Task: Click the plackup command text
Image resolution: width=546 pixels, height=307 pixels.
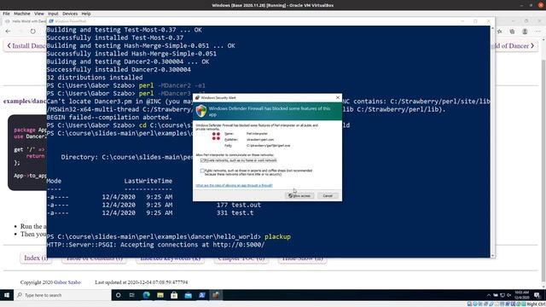Action: [x=277, y=237]
